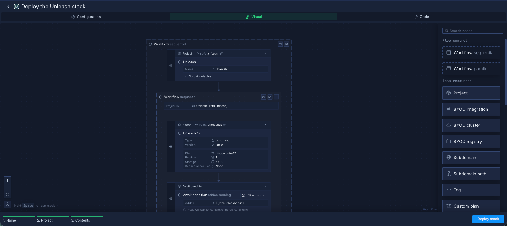Zoom in the canvas with the plus button

[7, 180]
